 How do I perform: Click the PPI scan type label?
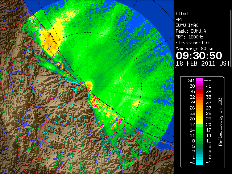point(179,20)
